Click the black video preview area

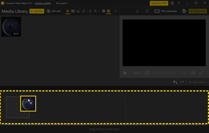[164, 43]
